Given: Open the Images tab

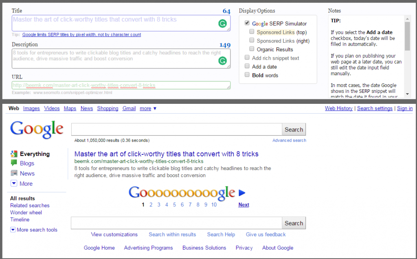Looking at the screenshot, I should [31, 108].
